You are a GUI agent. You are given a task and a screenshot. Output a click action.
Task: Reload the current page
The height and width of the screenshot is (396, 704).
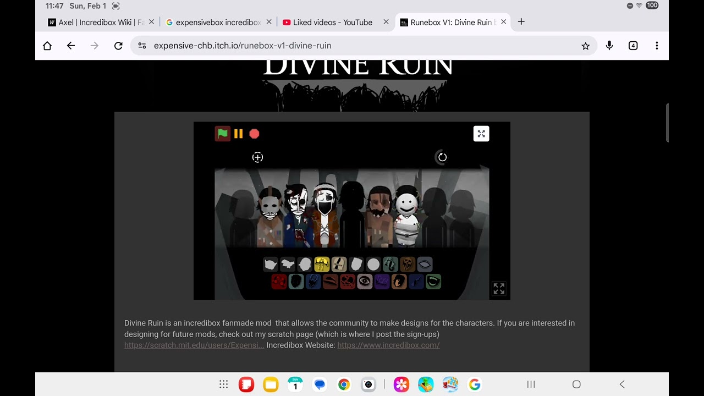pos(118,46)
